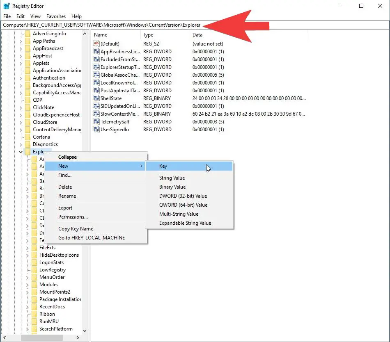This screenshot has height=342, width=390.
Task: Click the ExplorerStartupT... DWORD value icon
Action: [x=96, y=67]
